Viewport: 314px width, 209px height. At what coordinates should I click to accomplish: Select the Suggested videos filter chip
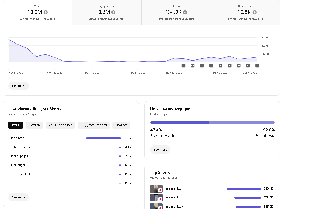(94, 125)
